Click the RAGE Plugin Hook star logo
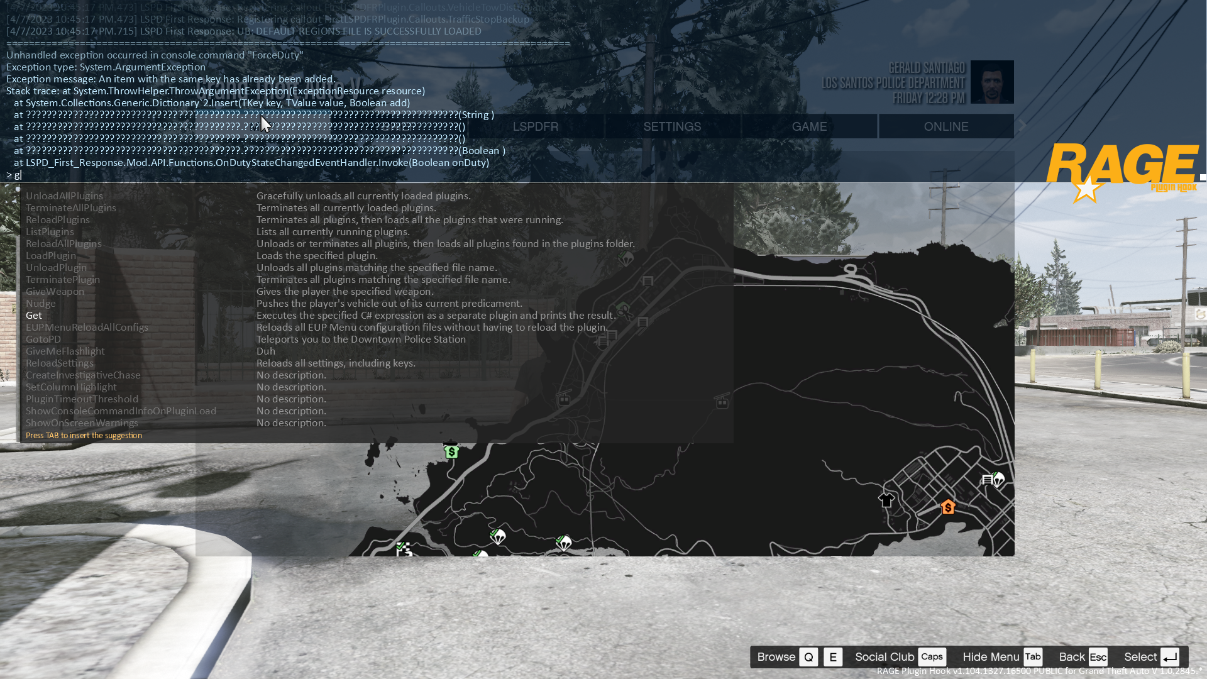This screenshot has width=1207, height=679. 1086,189
